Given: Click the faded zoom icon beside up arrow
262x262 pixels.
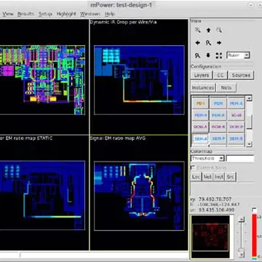Looking at the screenshot, I should click(x=219, y=30).
